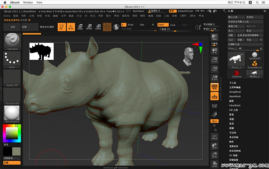The height and width of the screenshot is (169, 269).
Task: Toggle XYZ rotation mode
Action: (x=214, y=121)
